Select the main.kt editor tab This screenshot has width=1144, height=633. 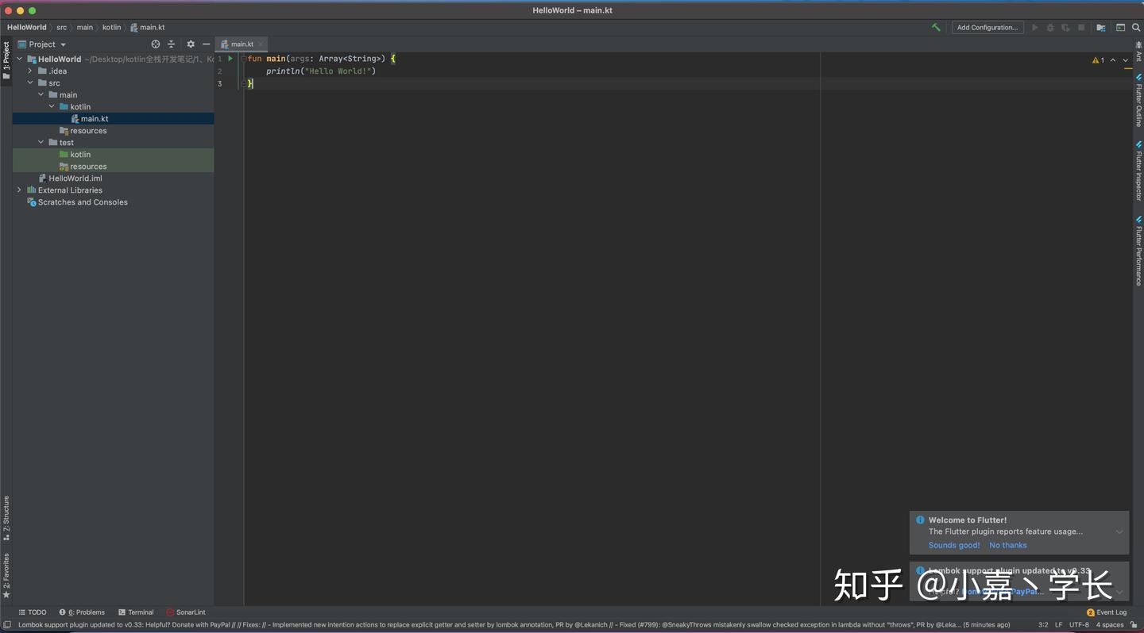tap(241, 44)
